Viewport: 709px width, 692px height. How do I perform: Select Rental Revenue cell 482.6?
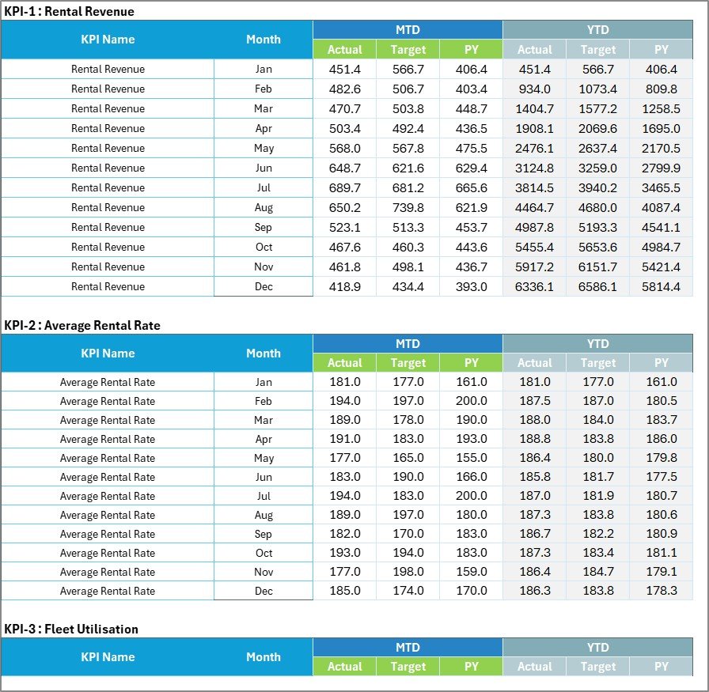click(344, 89)
